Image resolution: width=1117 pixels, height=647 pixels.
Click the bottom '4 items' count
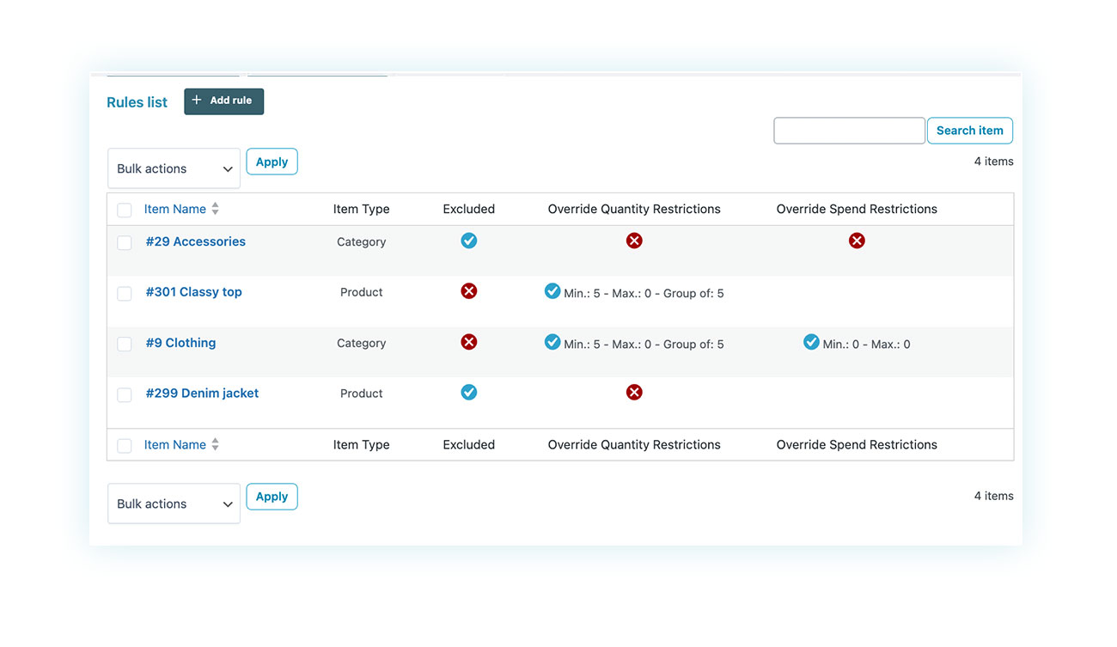(x=993, y=496)
